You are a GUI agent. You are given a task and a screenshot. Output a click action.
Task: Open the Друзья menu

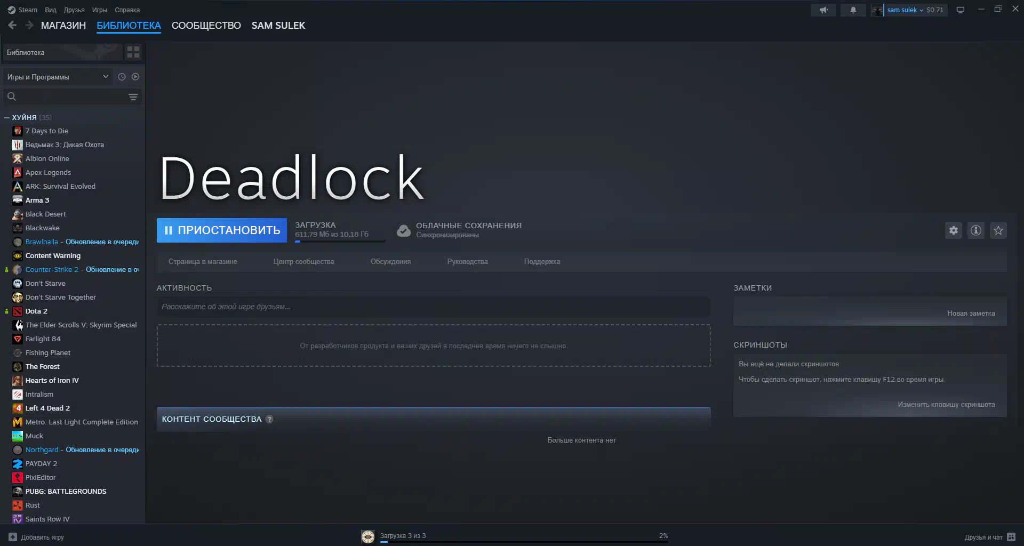click(74, 10)
